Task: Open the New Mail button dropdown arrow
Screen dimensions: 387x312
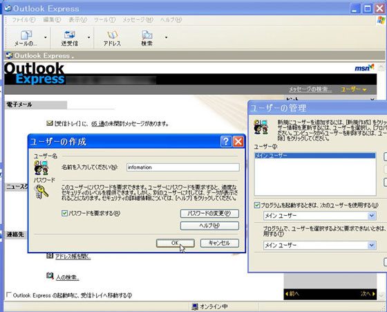Action: (46, 37)
